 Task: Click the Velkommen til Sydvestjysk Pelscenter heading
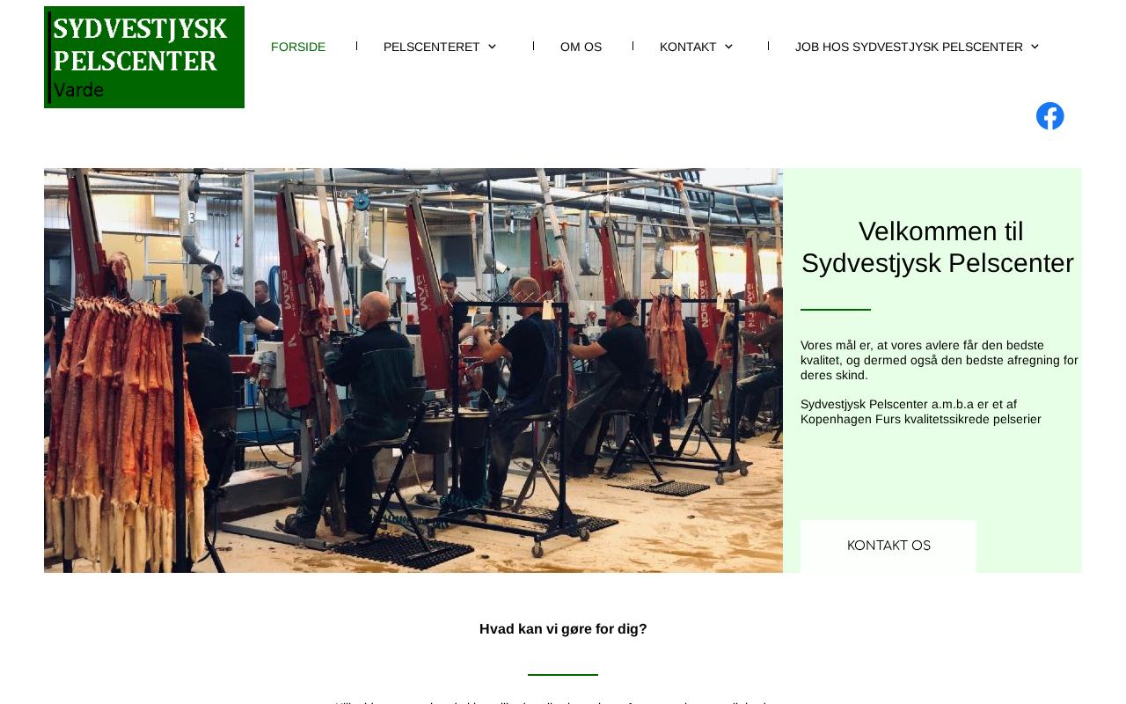[938, 247]
